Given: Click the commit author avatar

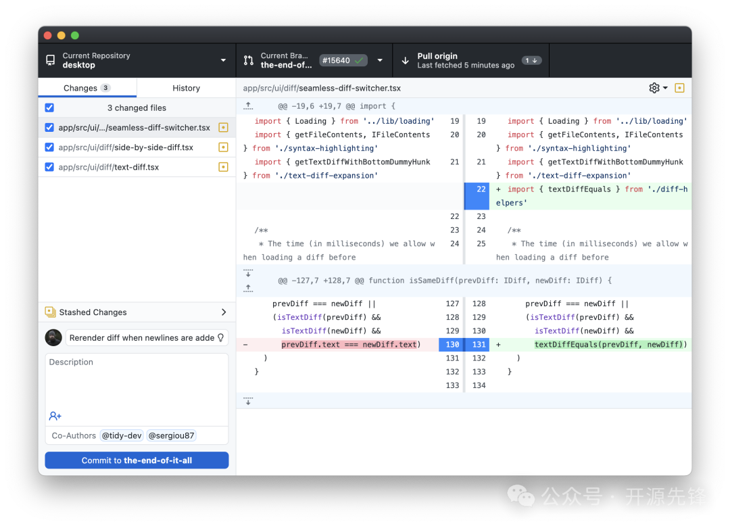Looking at the screenshot, I should [x=53, y=337].
